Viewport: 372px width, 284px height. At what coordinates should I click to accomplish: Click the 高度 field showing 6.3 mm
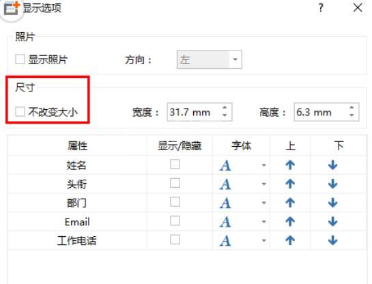click(326, 112)
